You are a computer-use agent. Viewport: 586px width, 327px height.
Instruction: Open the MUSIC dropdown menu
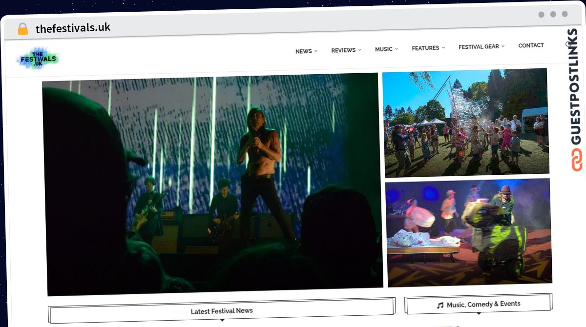click(384, 49)
